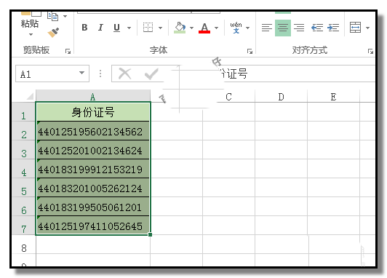Select column D header
This screenshot has width=387, height=278.
(x=281, y=97)
